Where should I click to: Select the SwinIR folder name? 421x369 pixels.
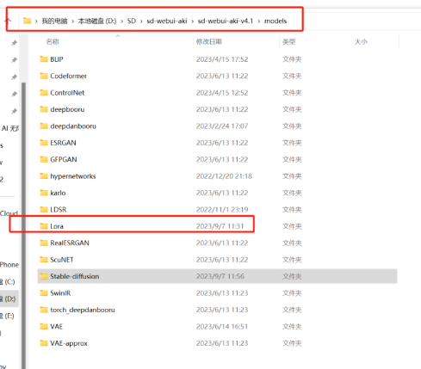pyautogui.click(x=60, y=293)
